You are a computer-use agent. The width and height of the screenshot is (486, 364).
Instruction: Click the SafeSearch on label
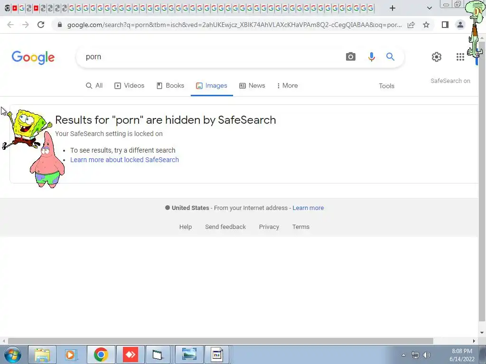tap(450, 81)
